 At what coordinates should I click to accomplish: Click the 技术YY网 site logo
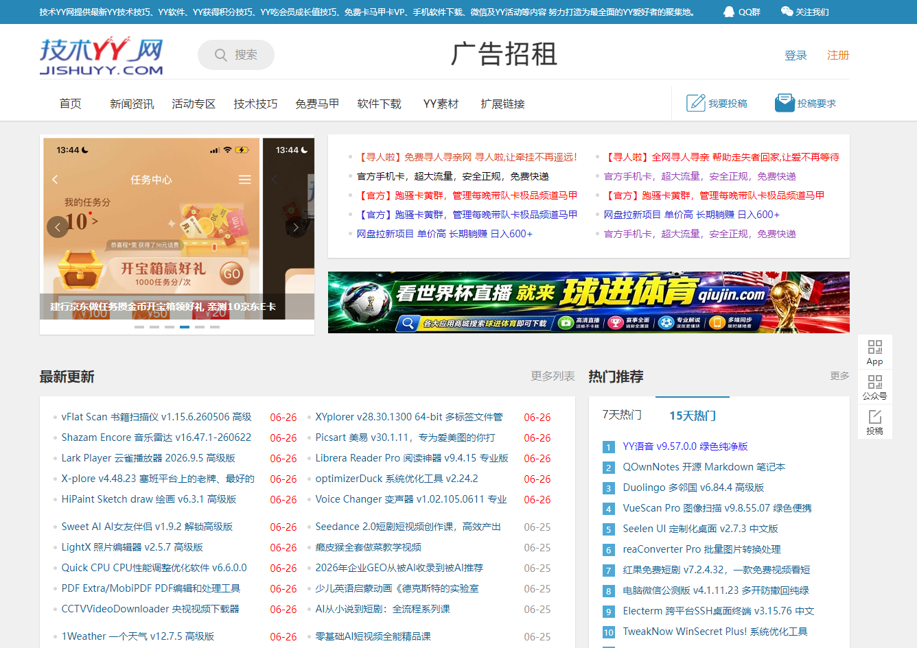tap(102, 56)
